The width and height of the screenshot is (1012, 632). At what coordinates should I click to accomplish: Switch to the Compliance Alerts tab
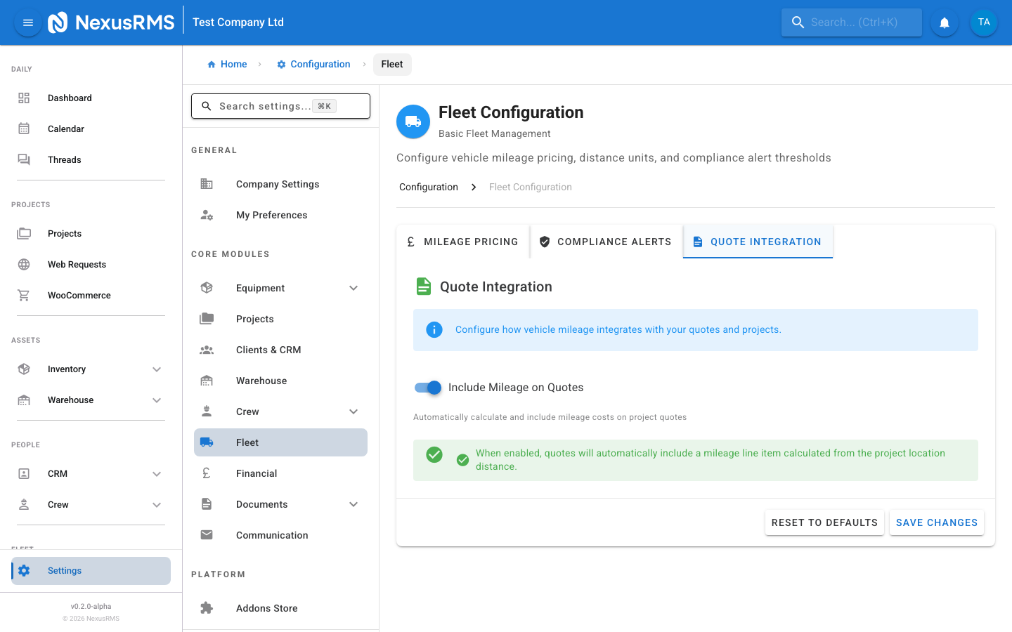(x=606, y=242)
